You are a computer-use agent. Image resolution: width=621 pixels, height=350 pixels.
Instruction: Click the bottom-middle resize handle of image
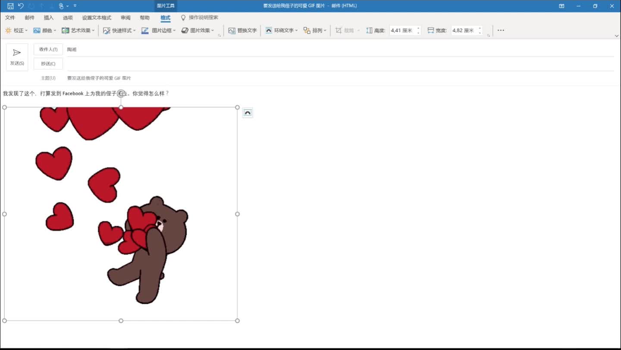121,321
